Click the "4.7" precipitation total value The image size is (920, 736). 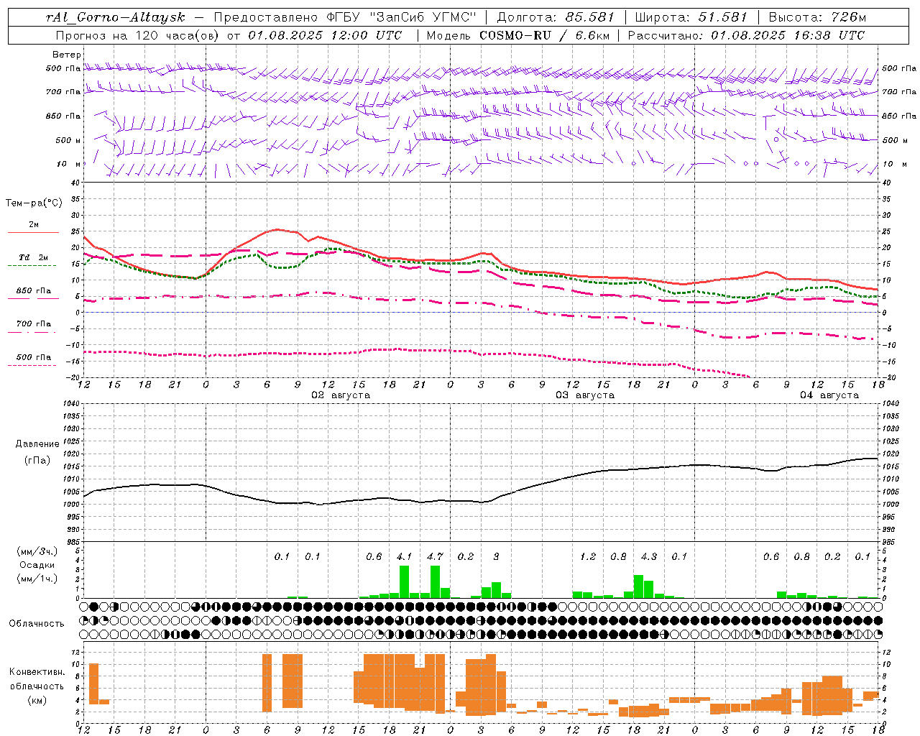(435, 557)
